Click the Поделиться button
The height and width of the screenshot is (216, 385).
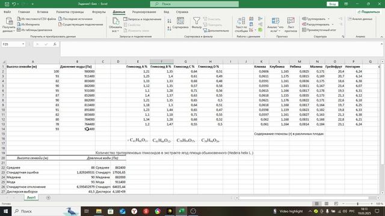point(369,12)
